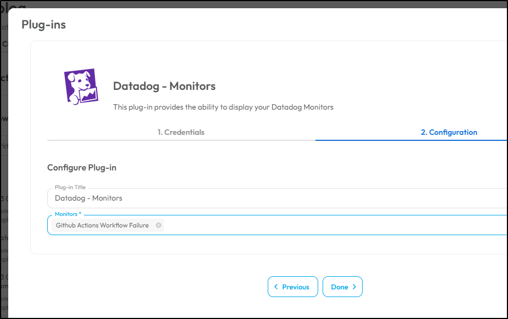Finish setup with the Done button
The image size is (508, 319).
(342, 287)
